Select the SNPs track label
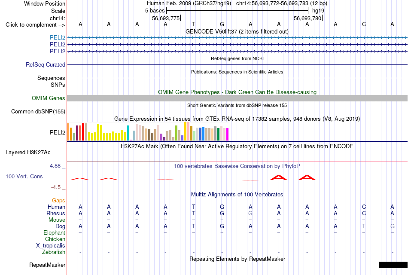Screen dimensions: 408x275 (x=58, y=85)
